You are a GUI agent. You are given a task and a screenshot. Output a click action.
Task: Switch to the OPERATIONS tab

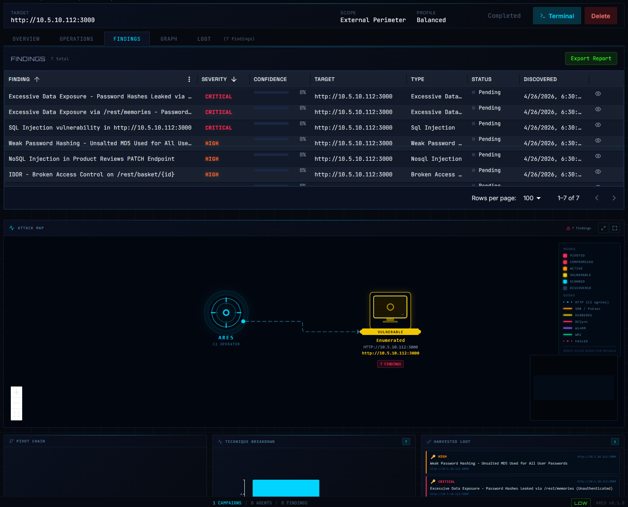[x=76, y=39]
